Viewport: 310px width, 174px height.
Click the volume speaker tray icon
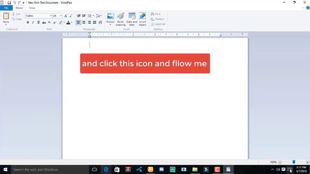coord(278,170)
